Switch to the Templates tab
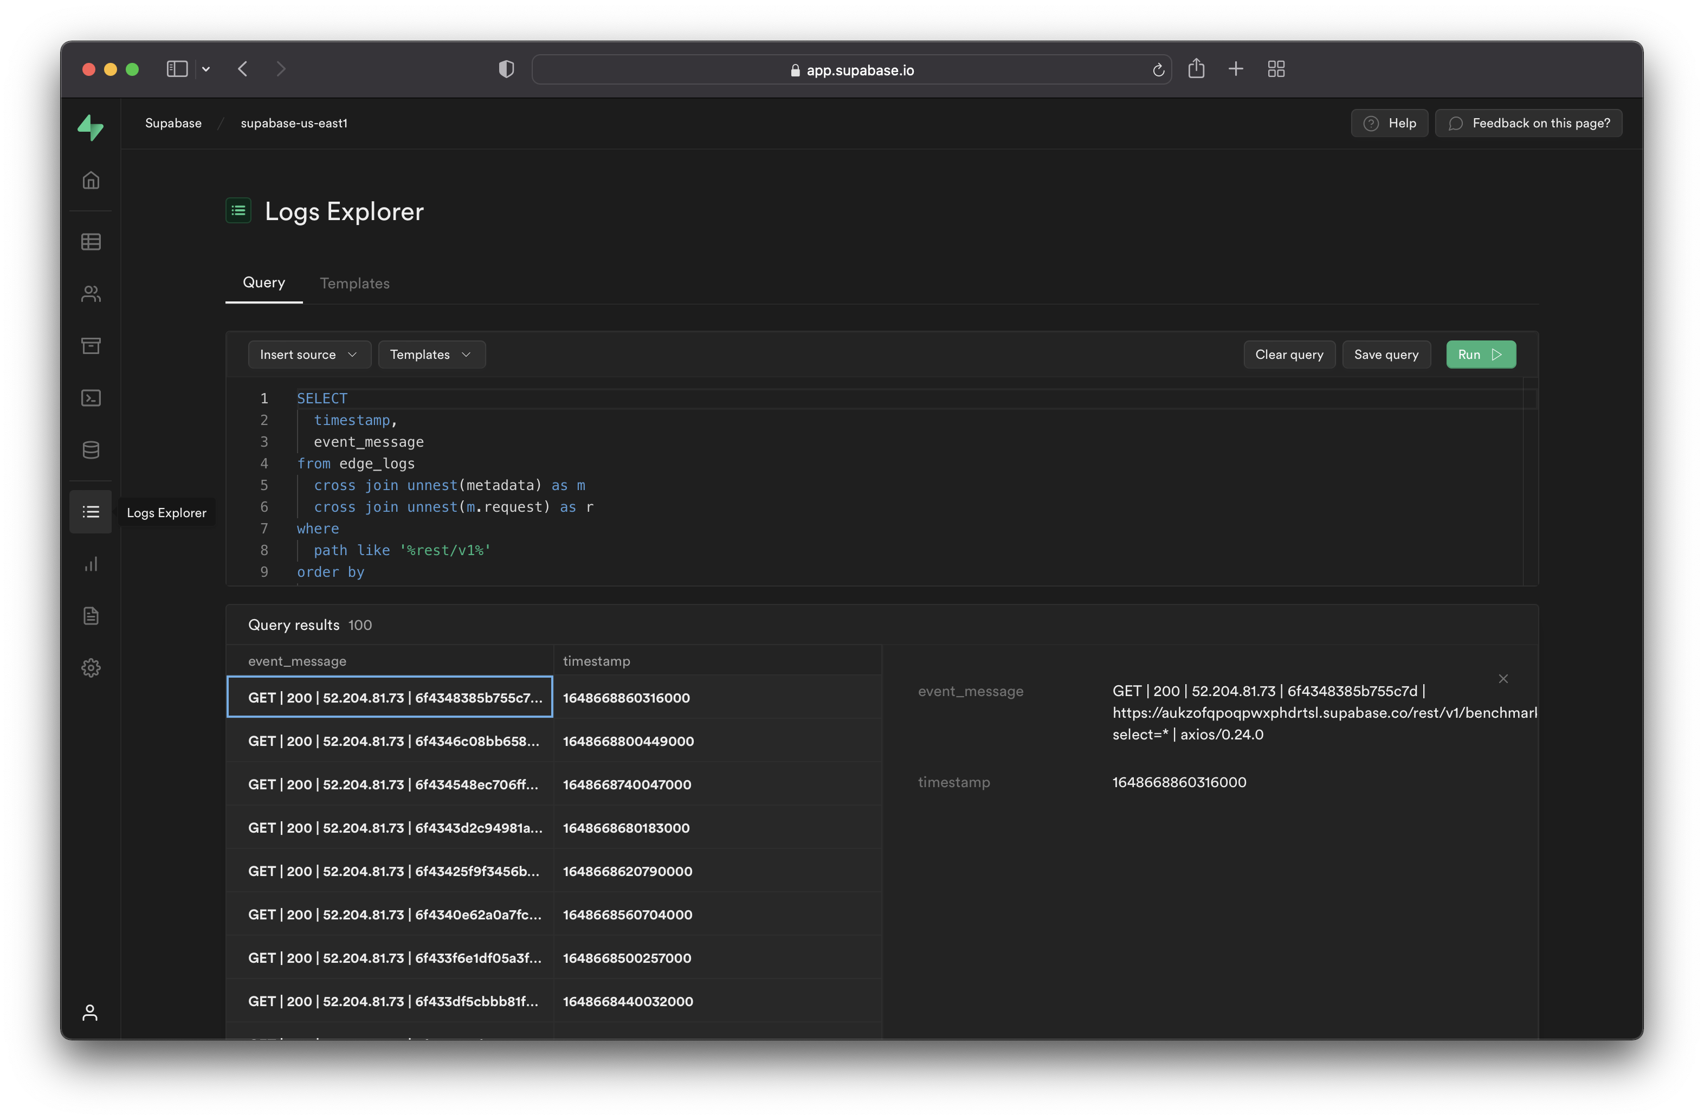Image resolution: width=1704 pixels, height=1120 pixels. (x=354, y=284)
